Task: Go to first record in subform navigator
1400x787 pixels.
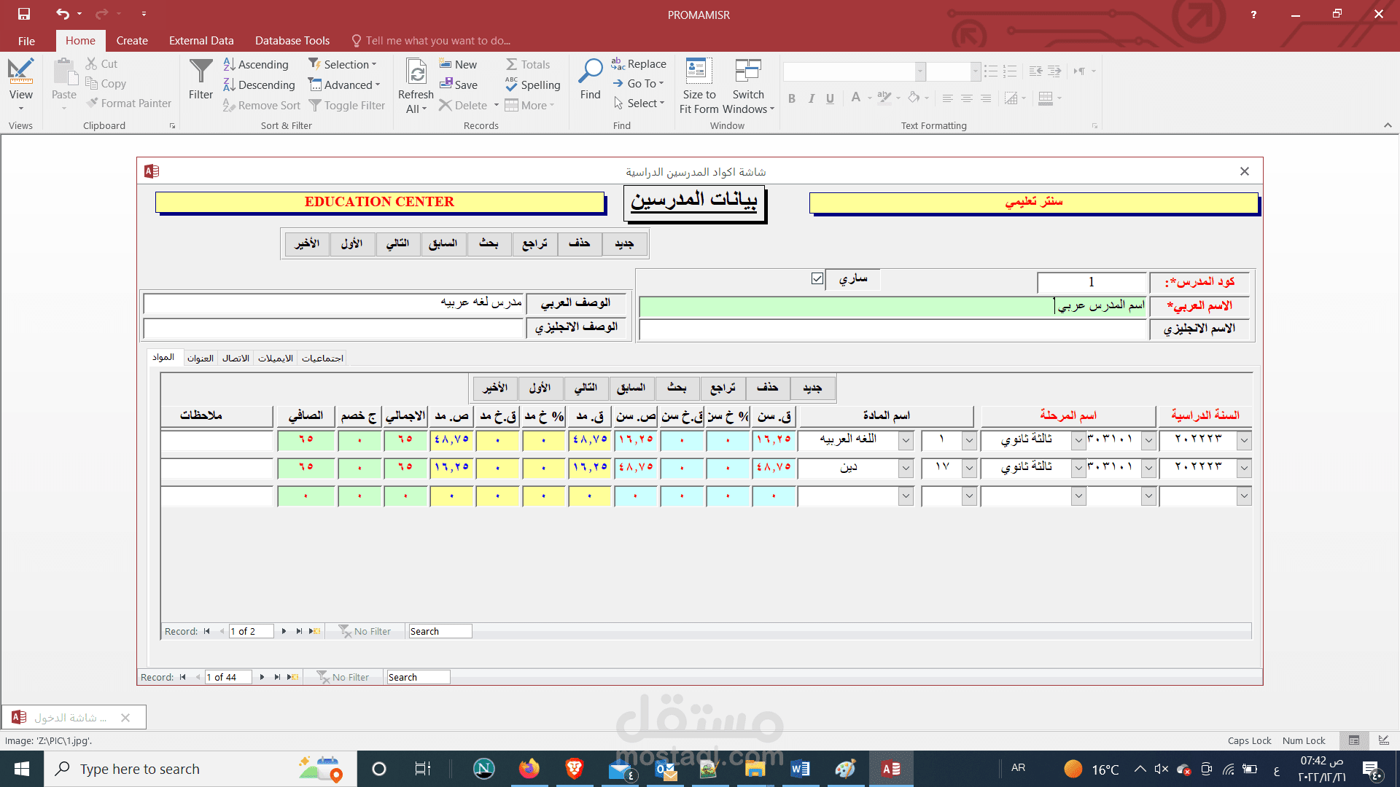Action: (x=206, y=631)
